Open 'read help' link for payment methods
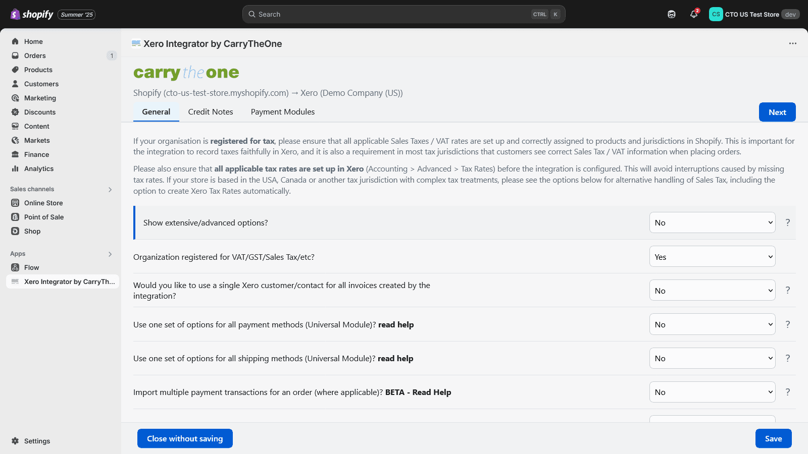Image resolution: width=808 pixels, height=454 pixels. coord(396,325)
